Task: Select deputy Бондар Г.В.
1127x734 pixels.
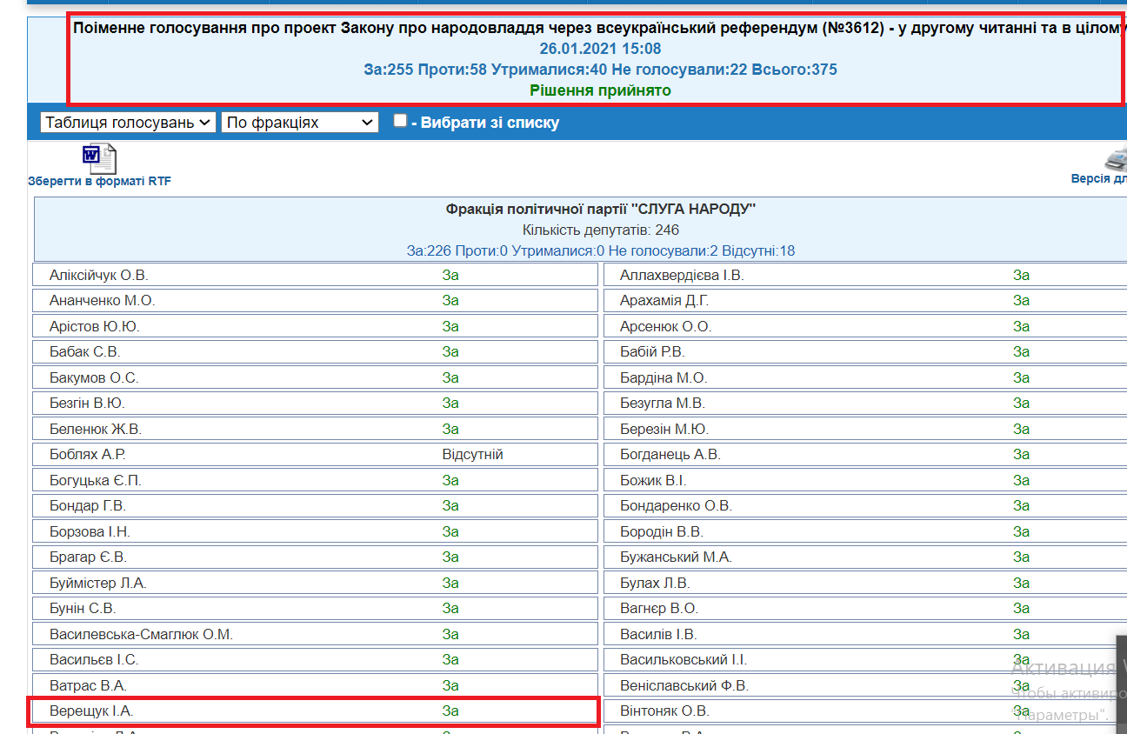Action: point(88,506)
